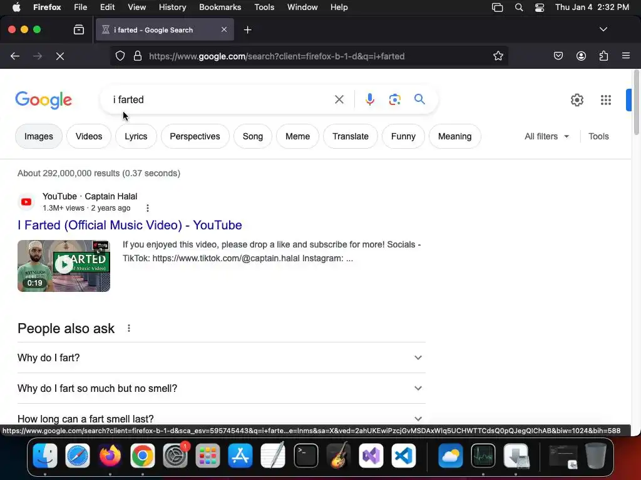Select the Videos filter chip
The image size is (641, 480).
pyautogui.click(x=89, y=136)
